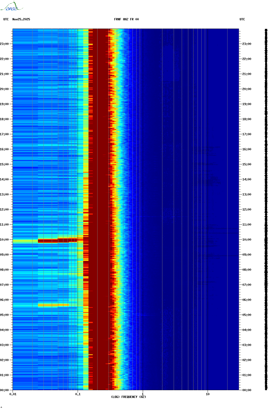Viewport: 277px width, 410px height.
Task: Click the yellow horizontal streak just before 06:00
Action: coord(53,305)
